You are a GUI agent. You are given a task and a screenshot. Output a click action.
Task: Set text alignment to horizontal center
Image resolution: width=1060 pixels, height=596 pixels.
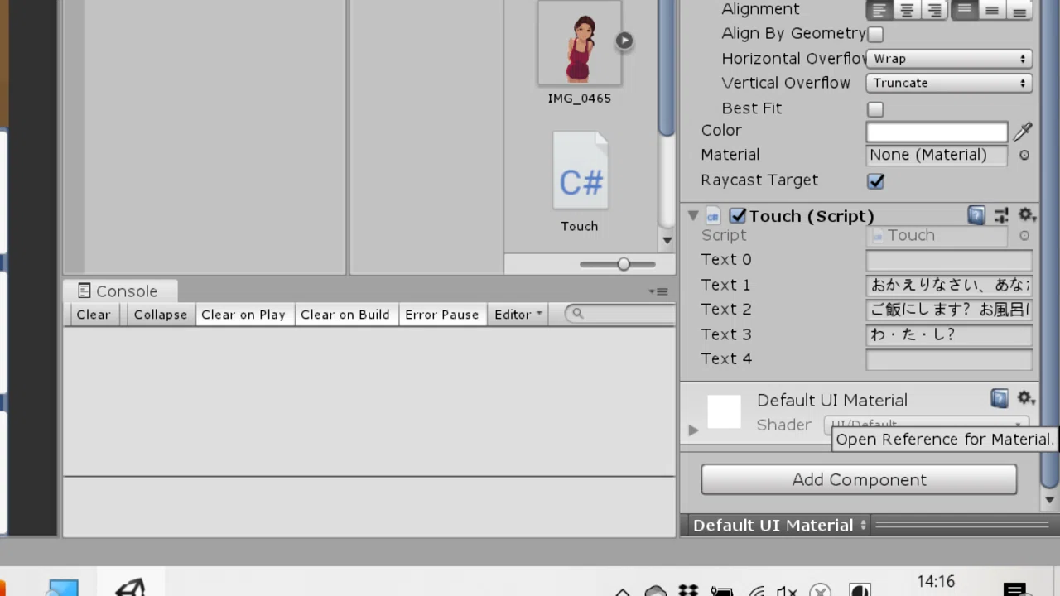(907, 11)
